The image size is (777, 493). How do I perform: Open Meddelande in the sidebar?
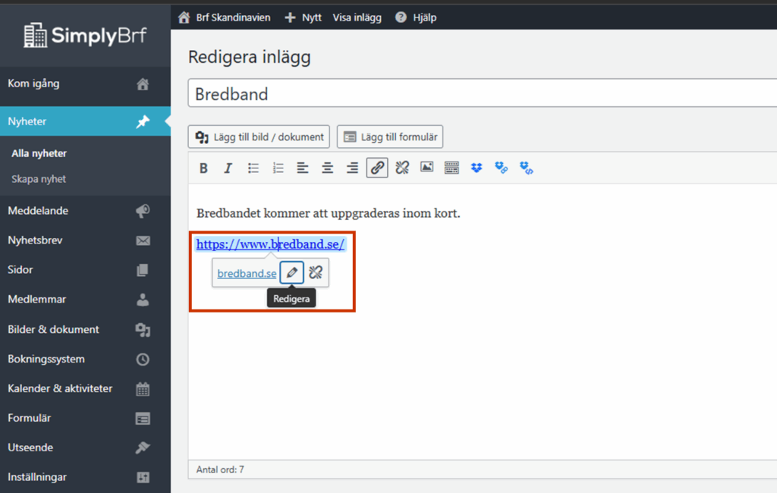click(x=85, y=211)
